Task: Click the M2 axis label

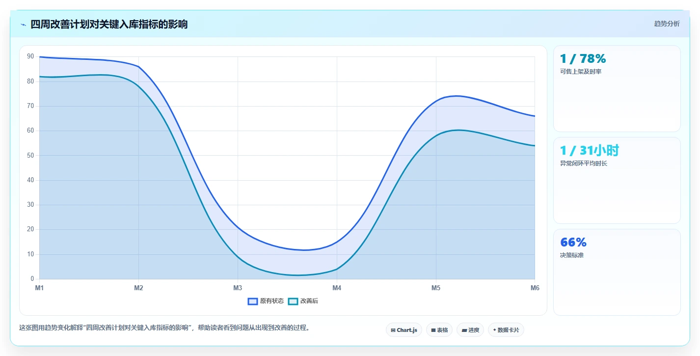Action: (x=138, y=288)
